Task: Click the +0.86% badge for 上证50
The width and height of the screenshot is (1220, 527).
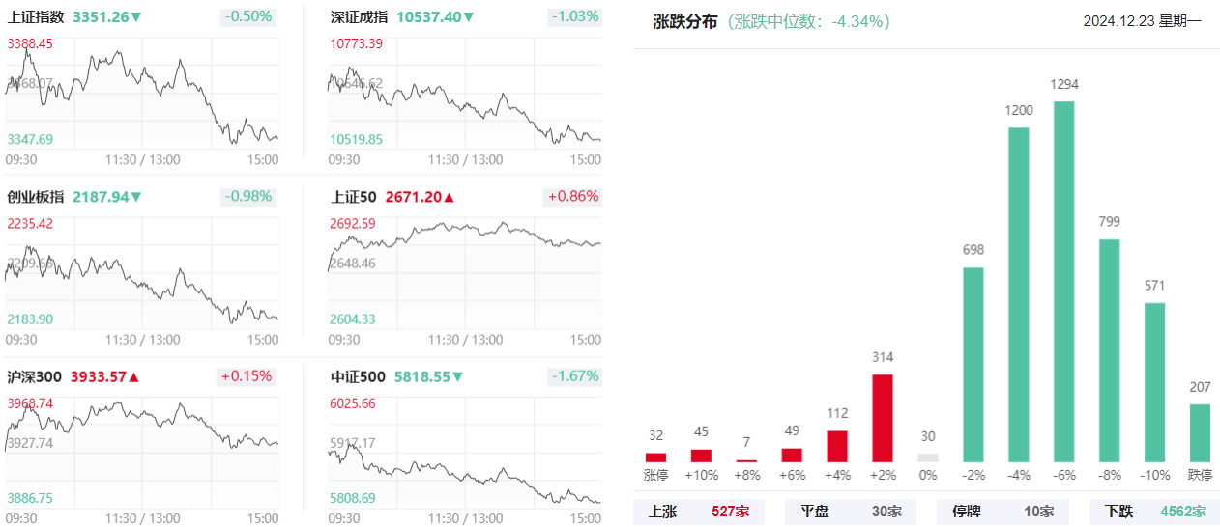Action: pos(573,197)
